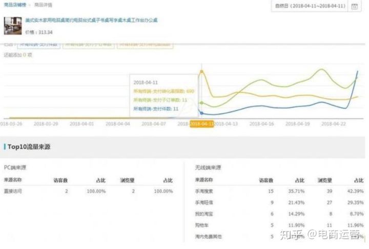Toggle the orange 支付转化率指数 metric tag
Image resolution: width=369 pixels, height=249 pixels.
[145, 44]
